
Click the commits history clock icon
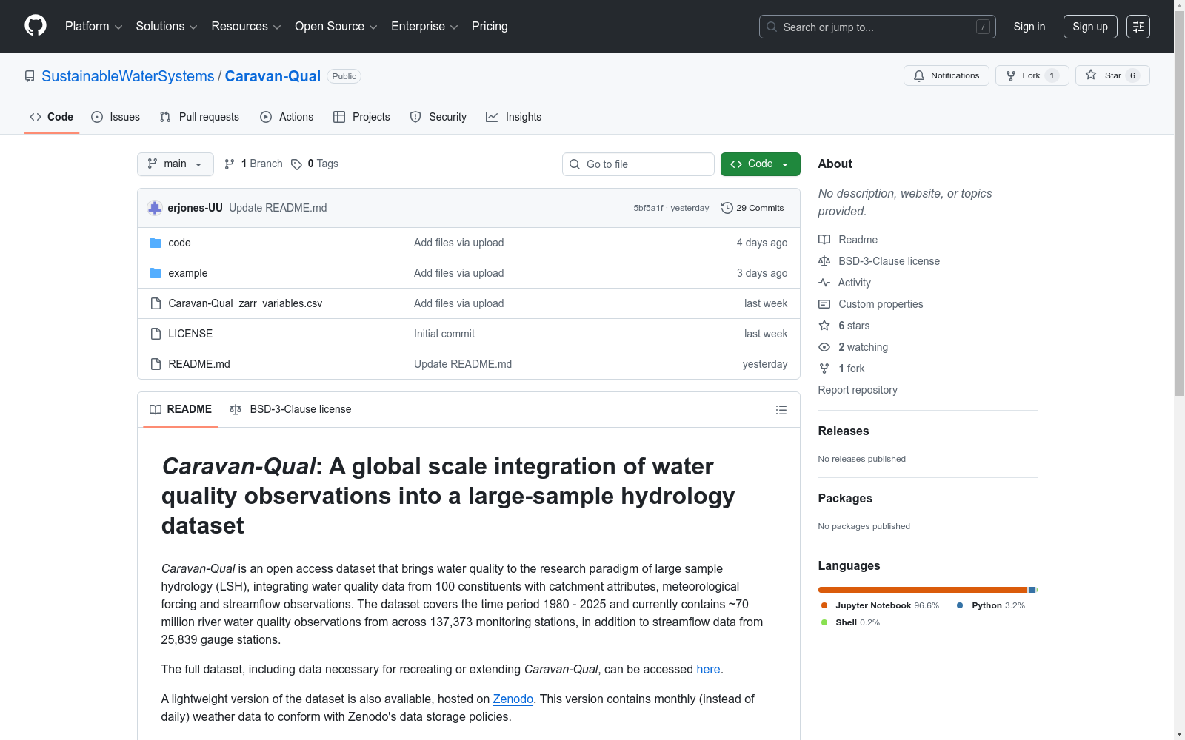(x=727, y=208)
